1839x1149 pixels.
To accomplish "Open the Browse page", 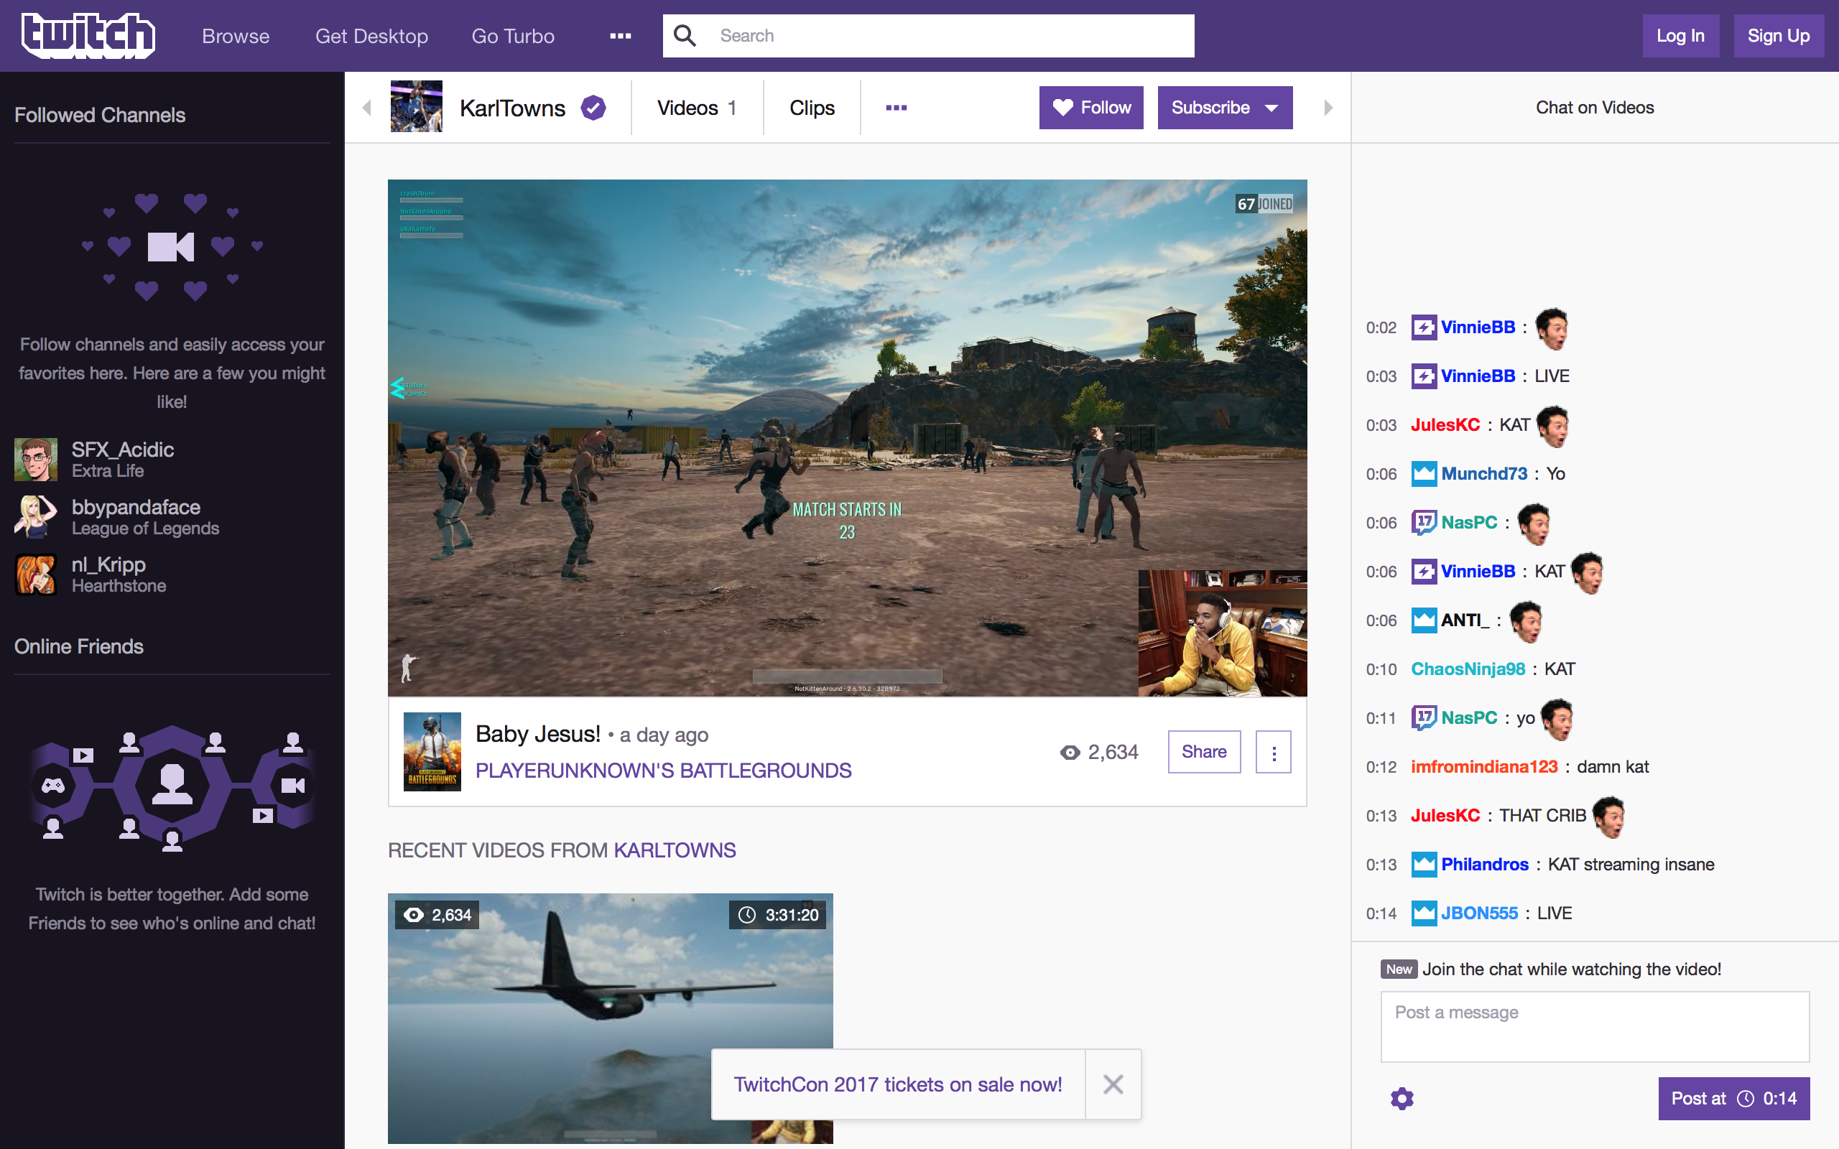I will coord(236,36).
